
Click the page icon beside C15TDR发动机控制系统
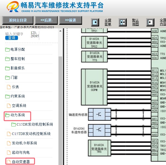tap(9, 134)
